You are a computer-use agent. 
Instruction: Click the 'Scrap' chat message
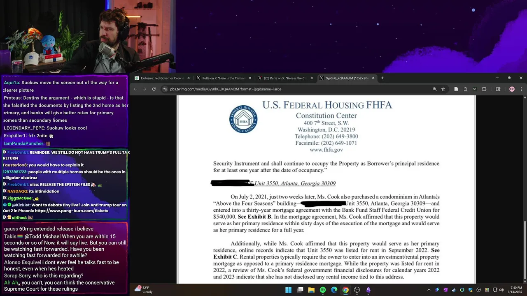point(44,275)
